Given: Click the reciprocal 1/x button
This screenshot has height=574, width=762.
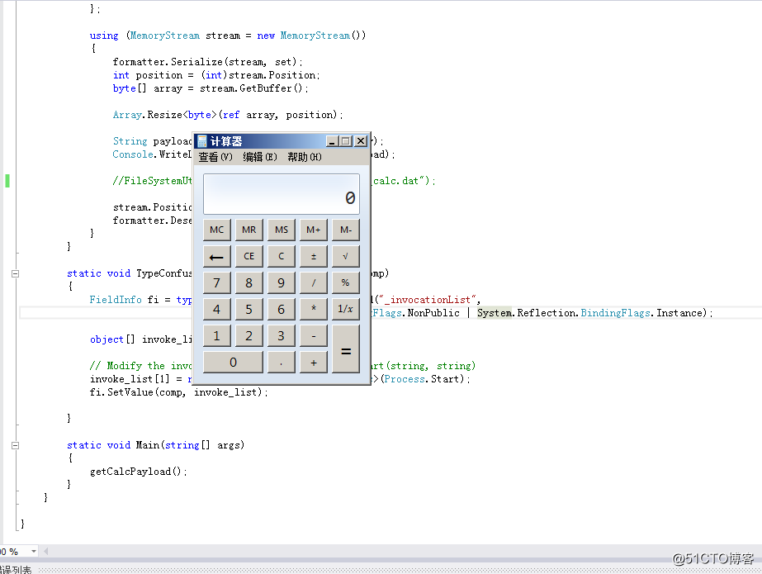Looking at the screenshot, I should (x=346, y=309).
